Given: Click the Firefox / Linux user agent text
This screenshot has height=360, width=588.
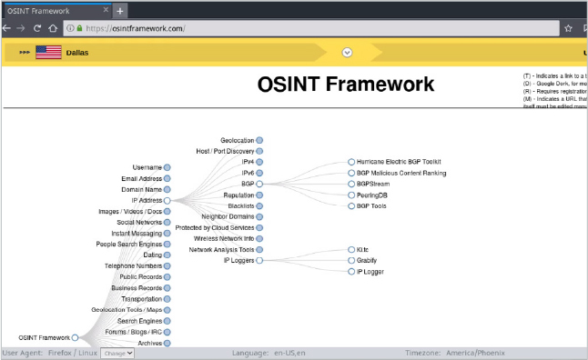Looking at the screenshot, I should (73, 353).
